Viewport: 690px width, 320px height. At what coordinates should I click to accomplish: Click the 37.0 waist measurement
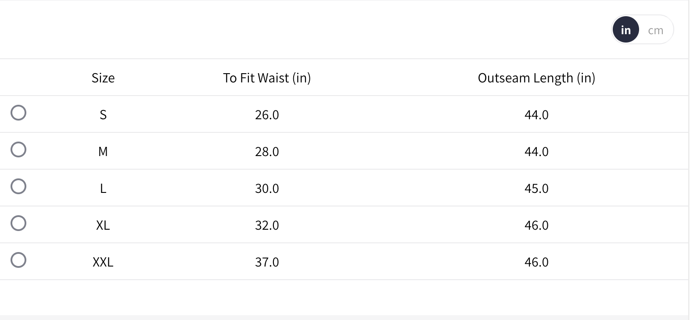(x=267, y=262)
